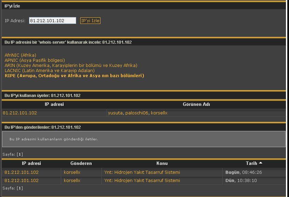Click the ascending sort arrow beside Tarih

point(261,163)
